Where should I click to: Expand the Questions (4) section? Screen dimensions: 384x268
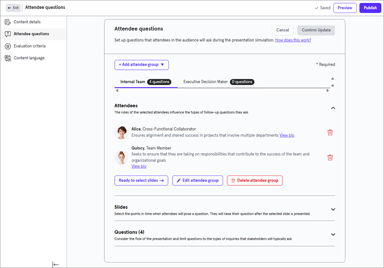pos(333,234)
